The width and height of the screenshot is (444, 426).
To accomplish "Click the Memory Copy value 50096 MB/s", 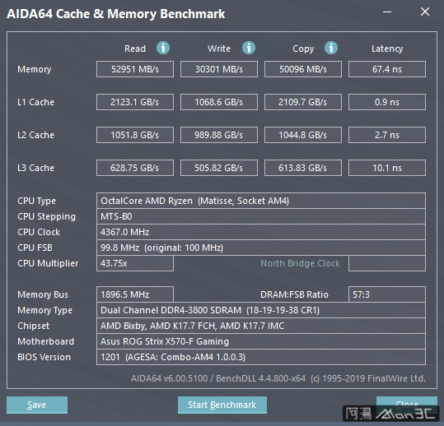I will pos(303,69).
